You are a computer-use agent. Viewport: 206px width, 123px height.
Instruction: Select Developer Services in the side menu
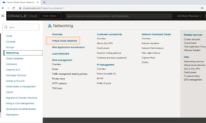(x=16, y=75)
